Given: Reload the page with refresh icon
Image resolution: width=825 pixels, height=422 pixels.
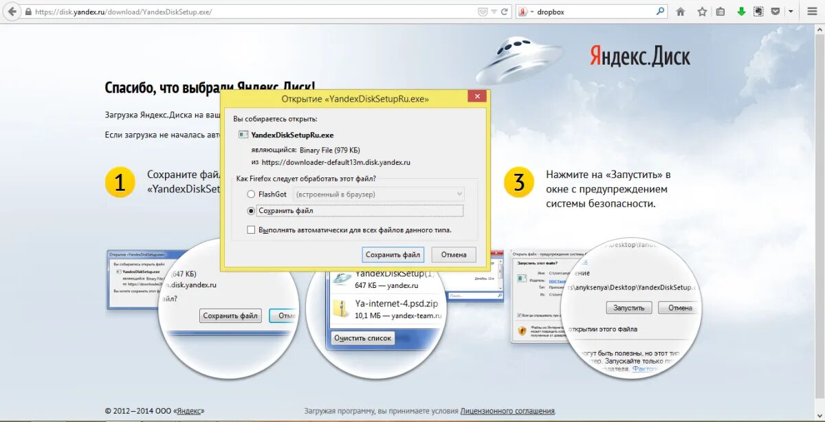Looking at the screenshot, I should click(505, 12).
